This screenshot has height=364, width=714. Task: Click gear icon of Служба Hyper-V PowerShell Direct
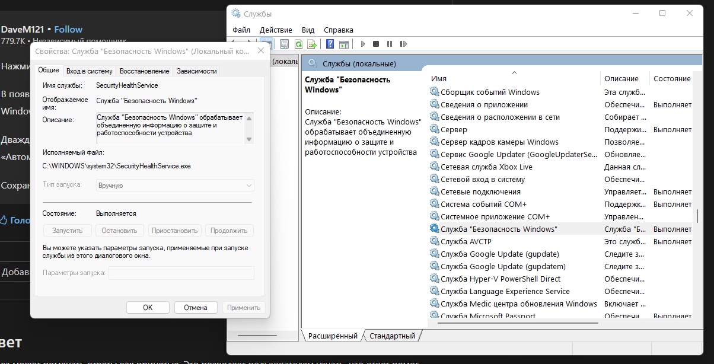[434, 279]
